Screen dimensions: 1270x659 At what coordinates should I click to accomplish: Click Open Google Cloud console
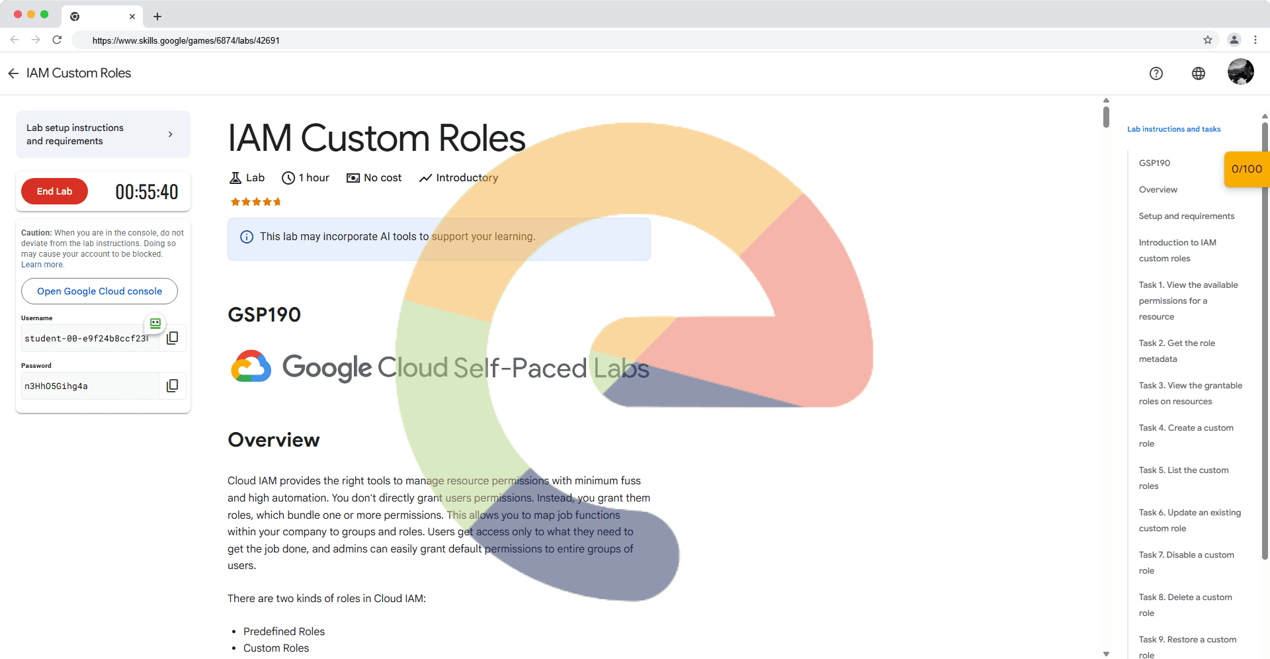click(x=99, y=291)
